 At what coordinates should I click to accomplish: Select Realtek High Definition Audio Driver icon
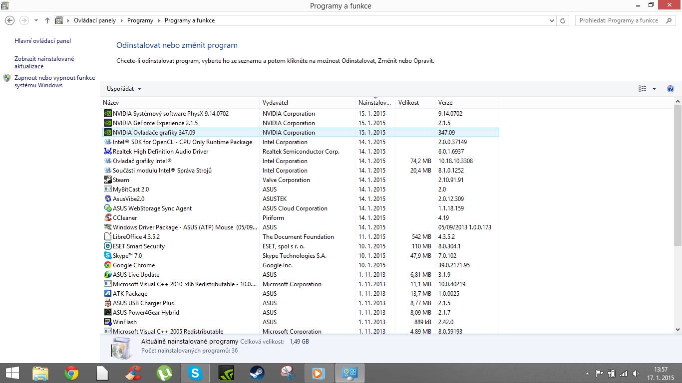pos(107,152)
